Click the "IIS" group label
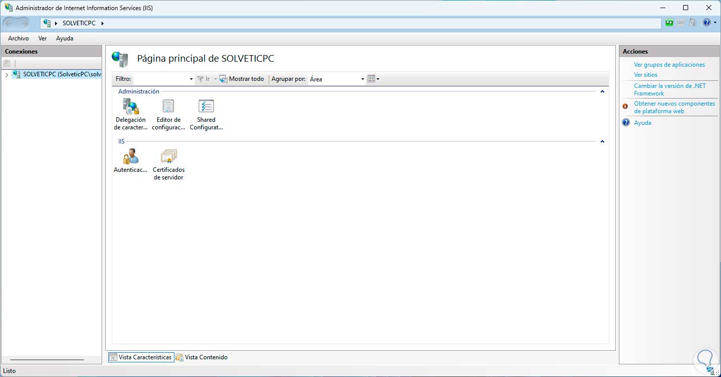The width and height of the screenshot is (721, 377). click(x=121, y=142)
